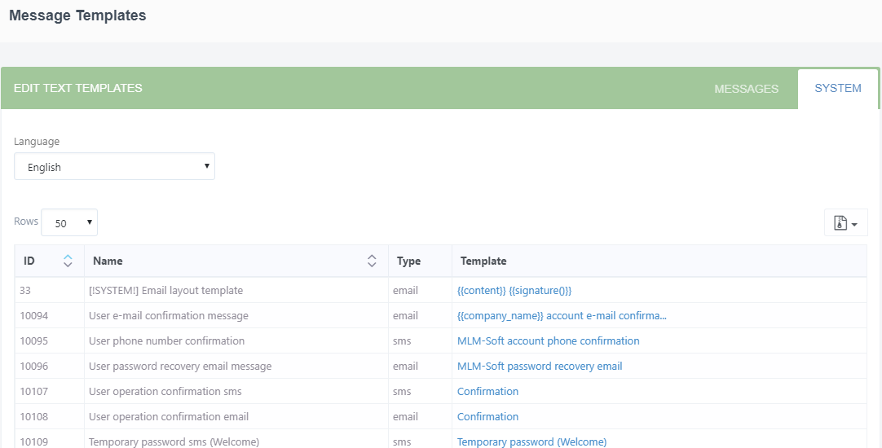Viewport: 882px width, 448px height.
Task: Open Temporary password (Welcome) template link
Action: [x=531, y=441]
